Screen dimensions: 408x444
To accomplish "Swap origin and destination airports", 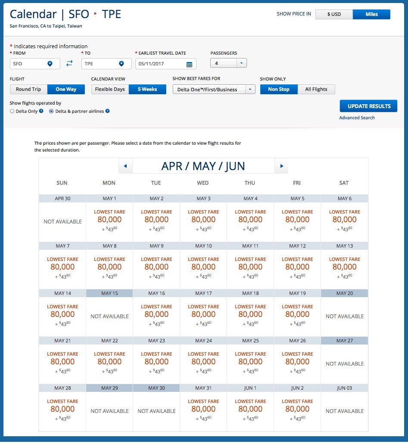I will [x=69, y=64].
